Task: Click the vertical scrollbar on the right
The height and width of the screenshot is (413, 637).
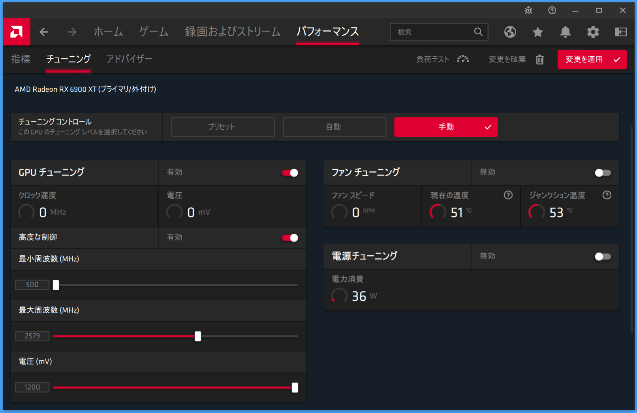Action: pyautogui.click(x=631, y=231)
